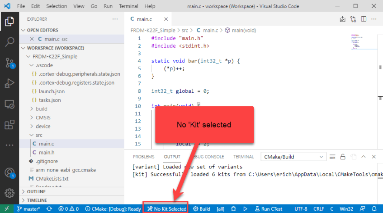Open the Search view in activity bar
This screenshot has width=383, height=213.
[x=9, y=42]
